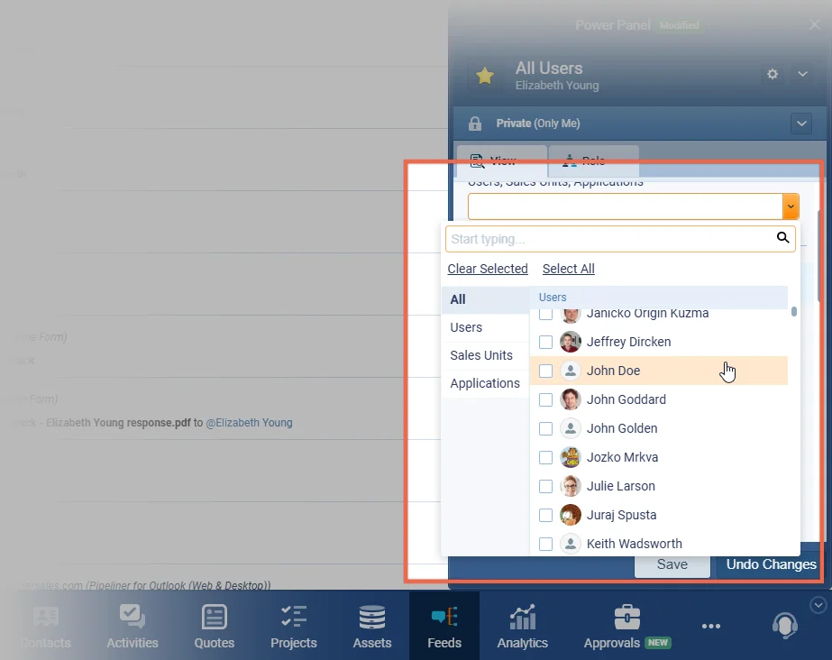Open the Analytics module

tap(523, 628)
